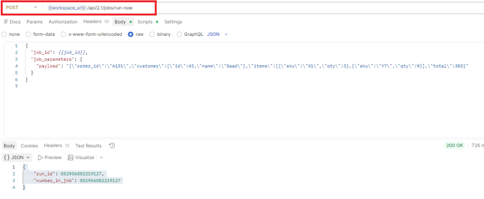
Task: Click the 200 OK status badge
Action: [455, 146]
